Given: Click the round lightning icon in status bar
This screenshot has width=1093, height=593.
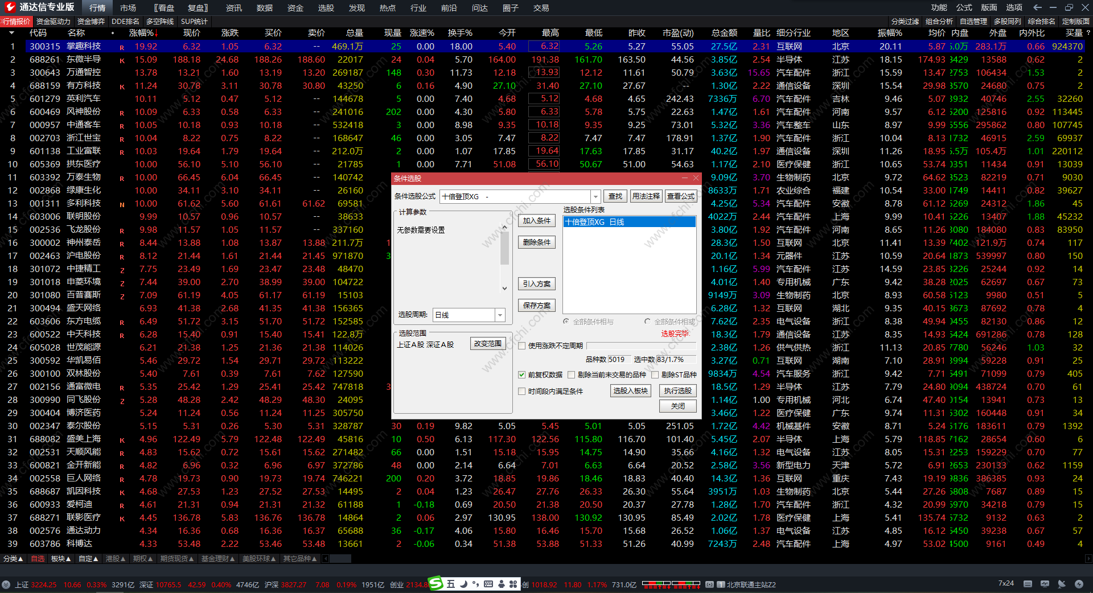Looking at the screenshot, I should tap(1079, 584).
